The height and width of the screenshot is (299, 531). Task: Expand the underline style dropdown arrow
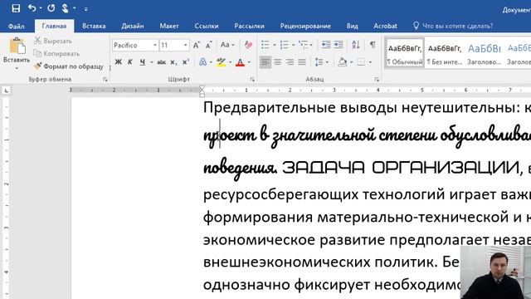(151, 62)
